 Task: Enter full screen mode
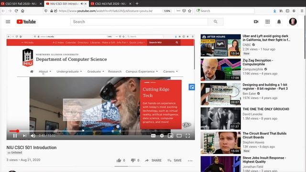188,136
